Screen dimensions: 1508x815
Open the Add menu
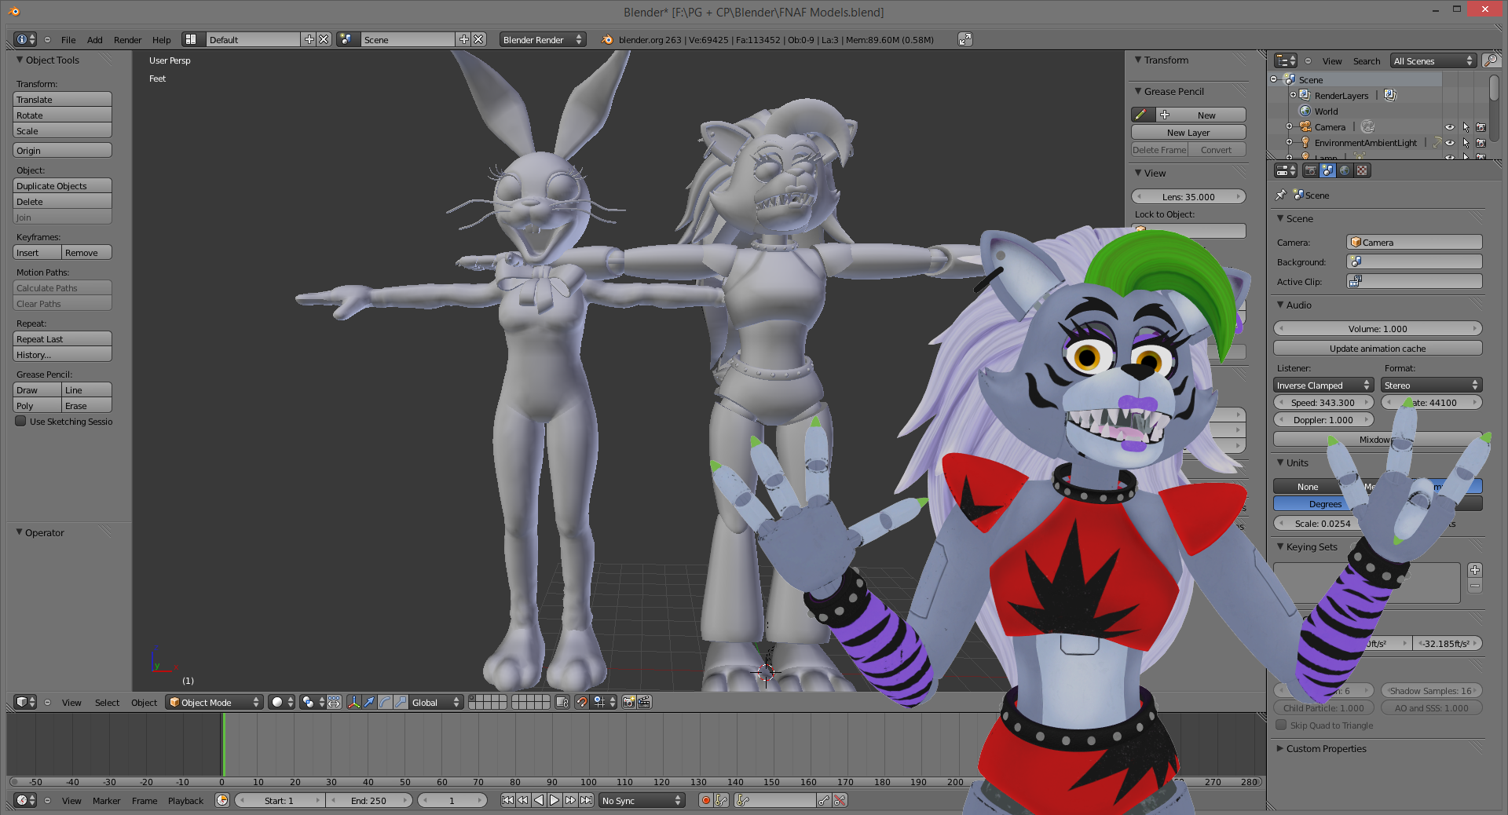[x=94, y=39]
